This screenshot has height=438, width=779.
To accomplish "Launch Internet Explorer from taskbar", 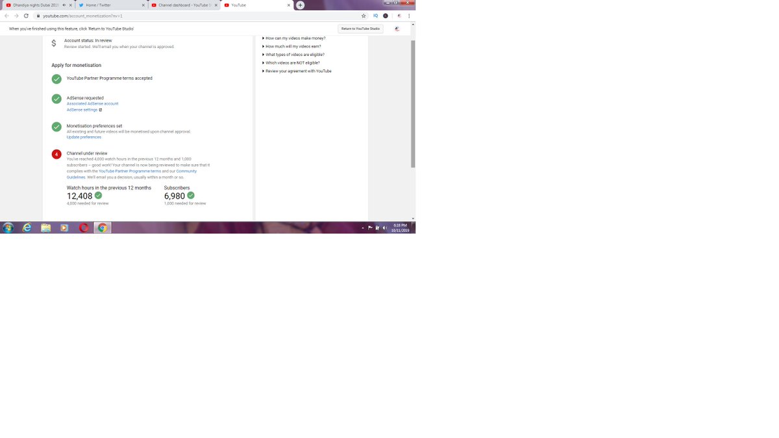I will [x=27, y=228].
